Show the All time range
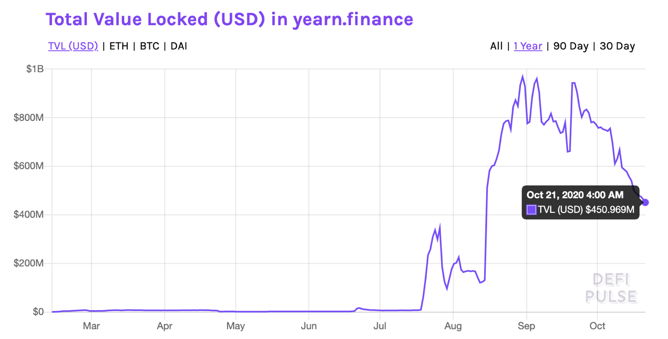Viewport: 668px width, 339px height. (496, 46)
